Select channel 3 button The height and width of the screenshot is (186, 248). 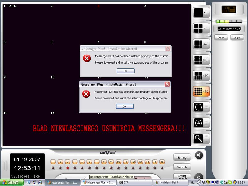pos(68,162)
